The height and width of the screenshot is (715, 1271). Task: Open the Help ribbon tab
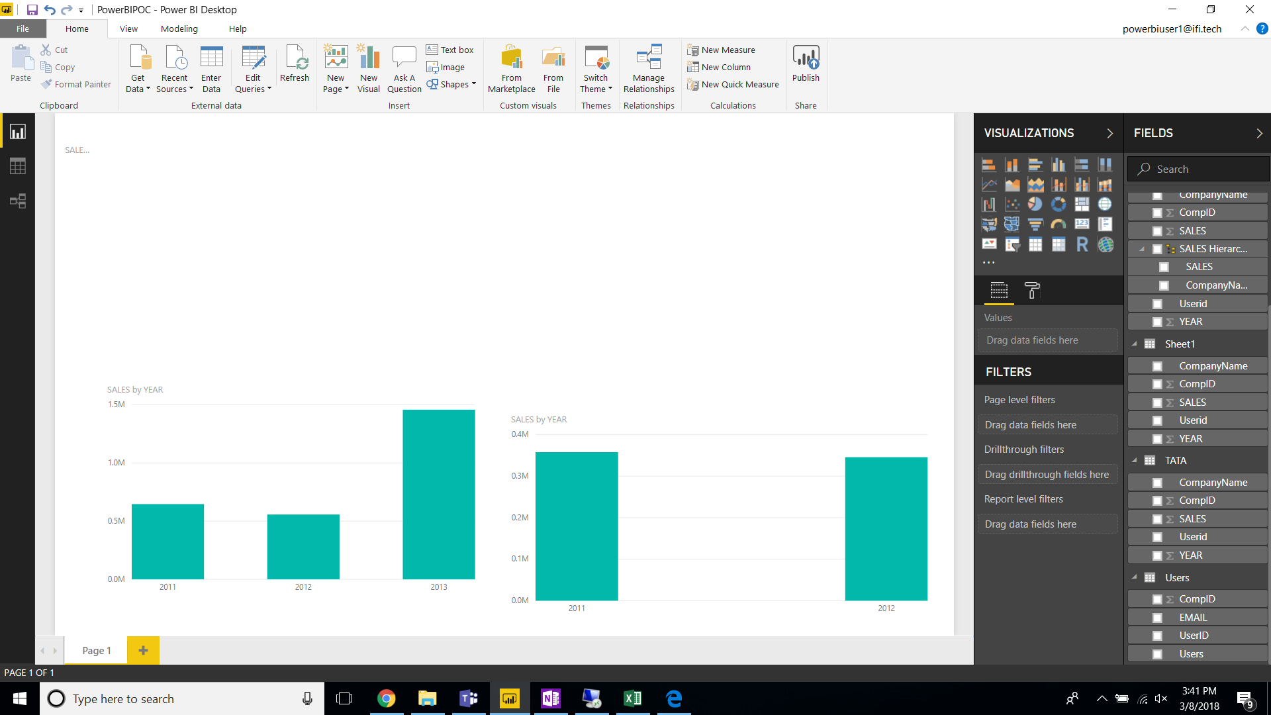click(x=238, y=29)
